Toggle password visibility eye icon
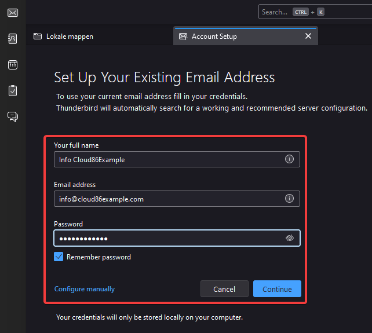 (290, 238)
